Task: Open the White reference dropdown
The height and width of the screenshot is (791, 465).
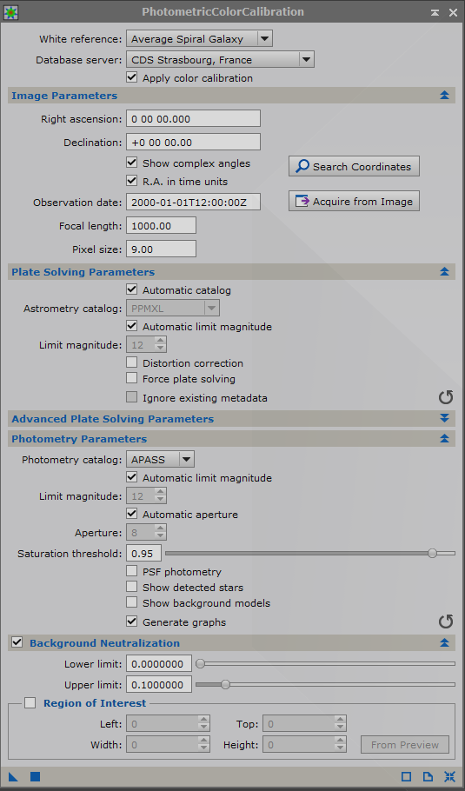Action: [199, 39]
